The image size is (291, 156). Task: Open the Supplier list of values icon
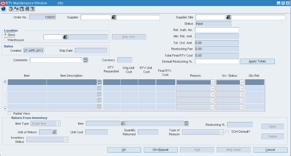[113, 17]
